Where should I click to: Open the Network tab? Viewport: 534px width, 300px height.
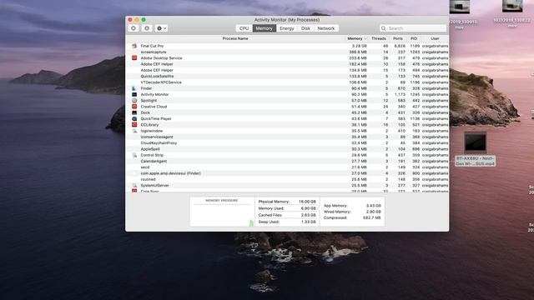(x=326, y=28)
